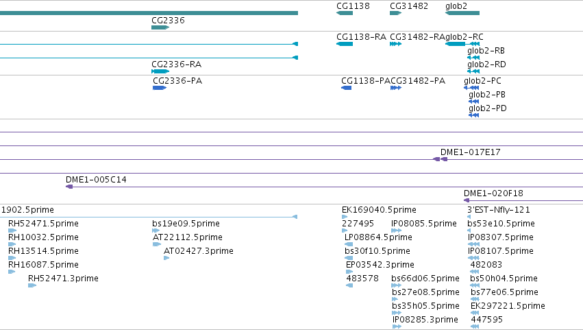Image resolution: width=583 pixels, height=330 pixels.
Task: Click the CG1138 gene arrow glyph
Action: (x=345, y=13)
